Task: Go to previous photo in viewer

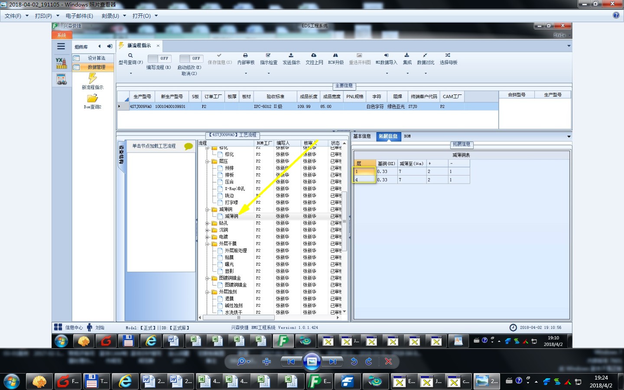Action: pyautogui.click(x=291, y=361)
